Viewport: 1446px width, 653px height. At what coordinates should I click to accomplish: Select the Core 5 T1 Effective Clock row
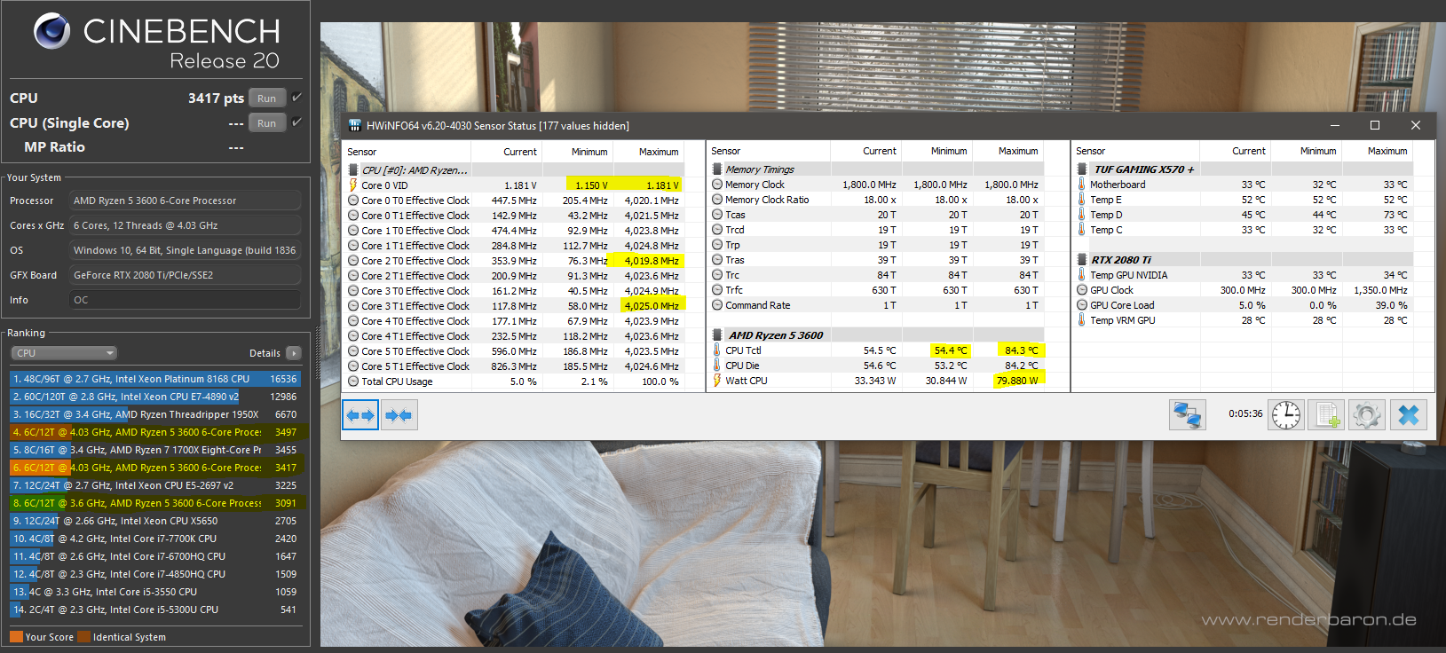pos(515,366)
